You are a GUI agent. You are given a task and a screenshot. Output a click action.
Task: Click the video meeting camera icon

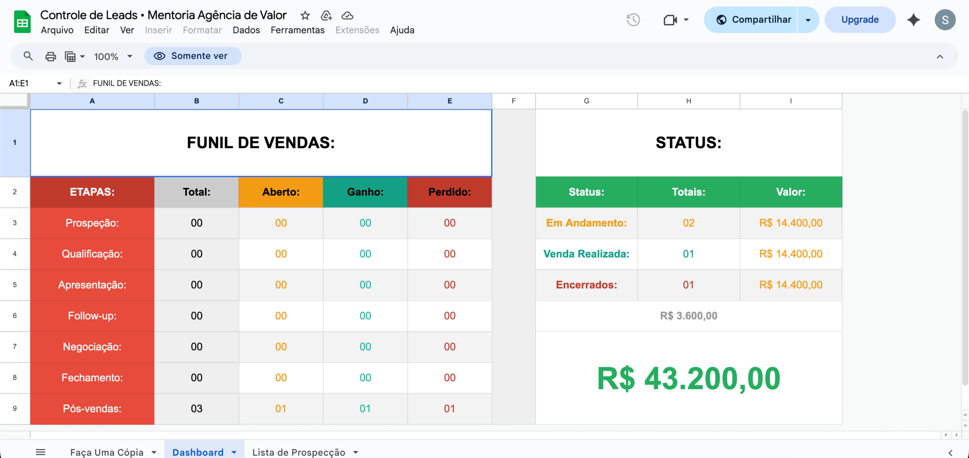(670, 20)
